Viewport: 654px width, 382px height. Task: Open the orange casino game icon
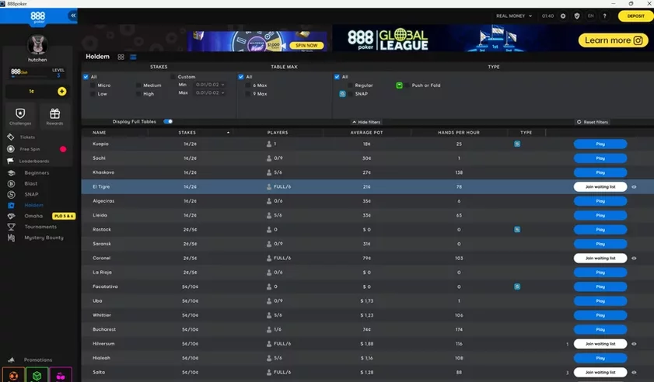[13, 375]
